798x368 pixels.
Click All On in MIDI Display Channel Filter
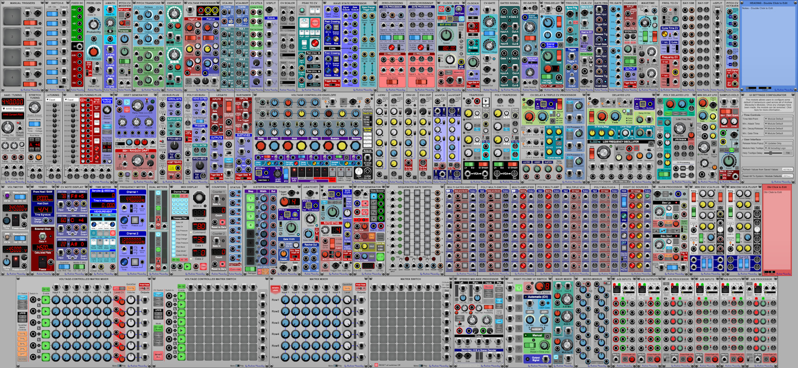[176, 196]
